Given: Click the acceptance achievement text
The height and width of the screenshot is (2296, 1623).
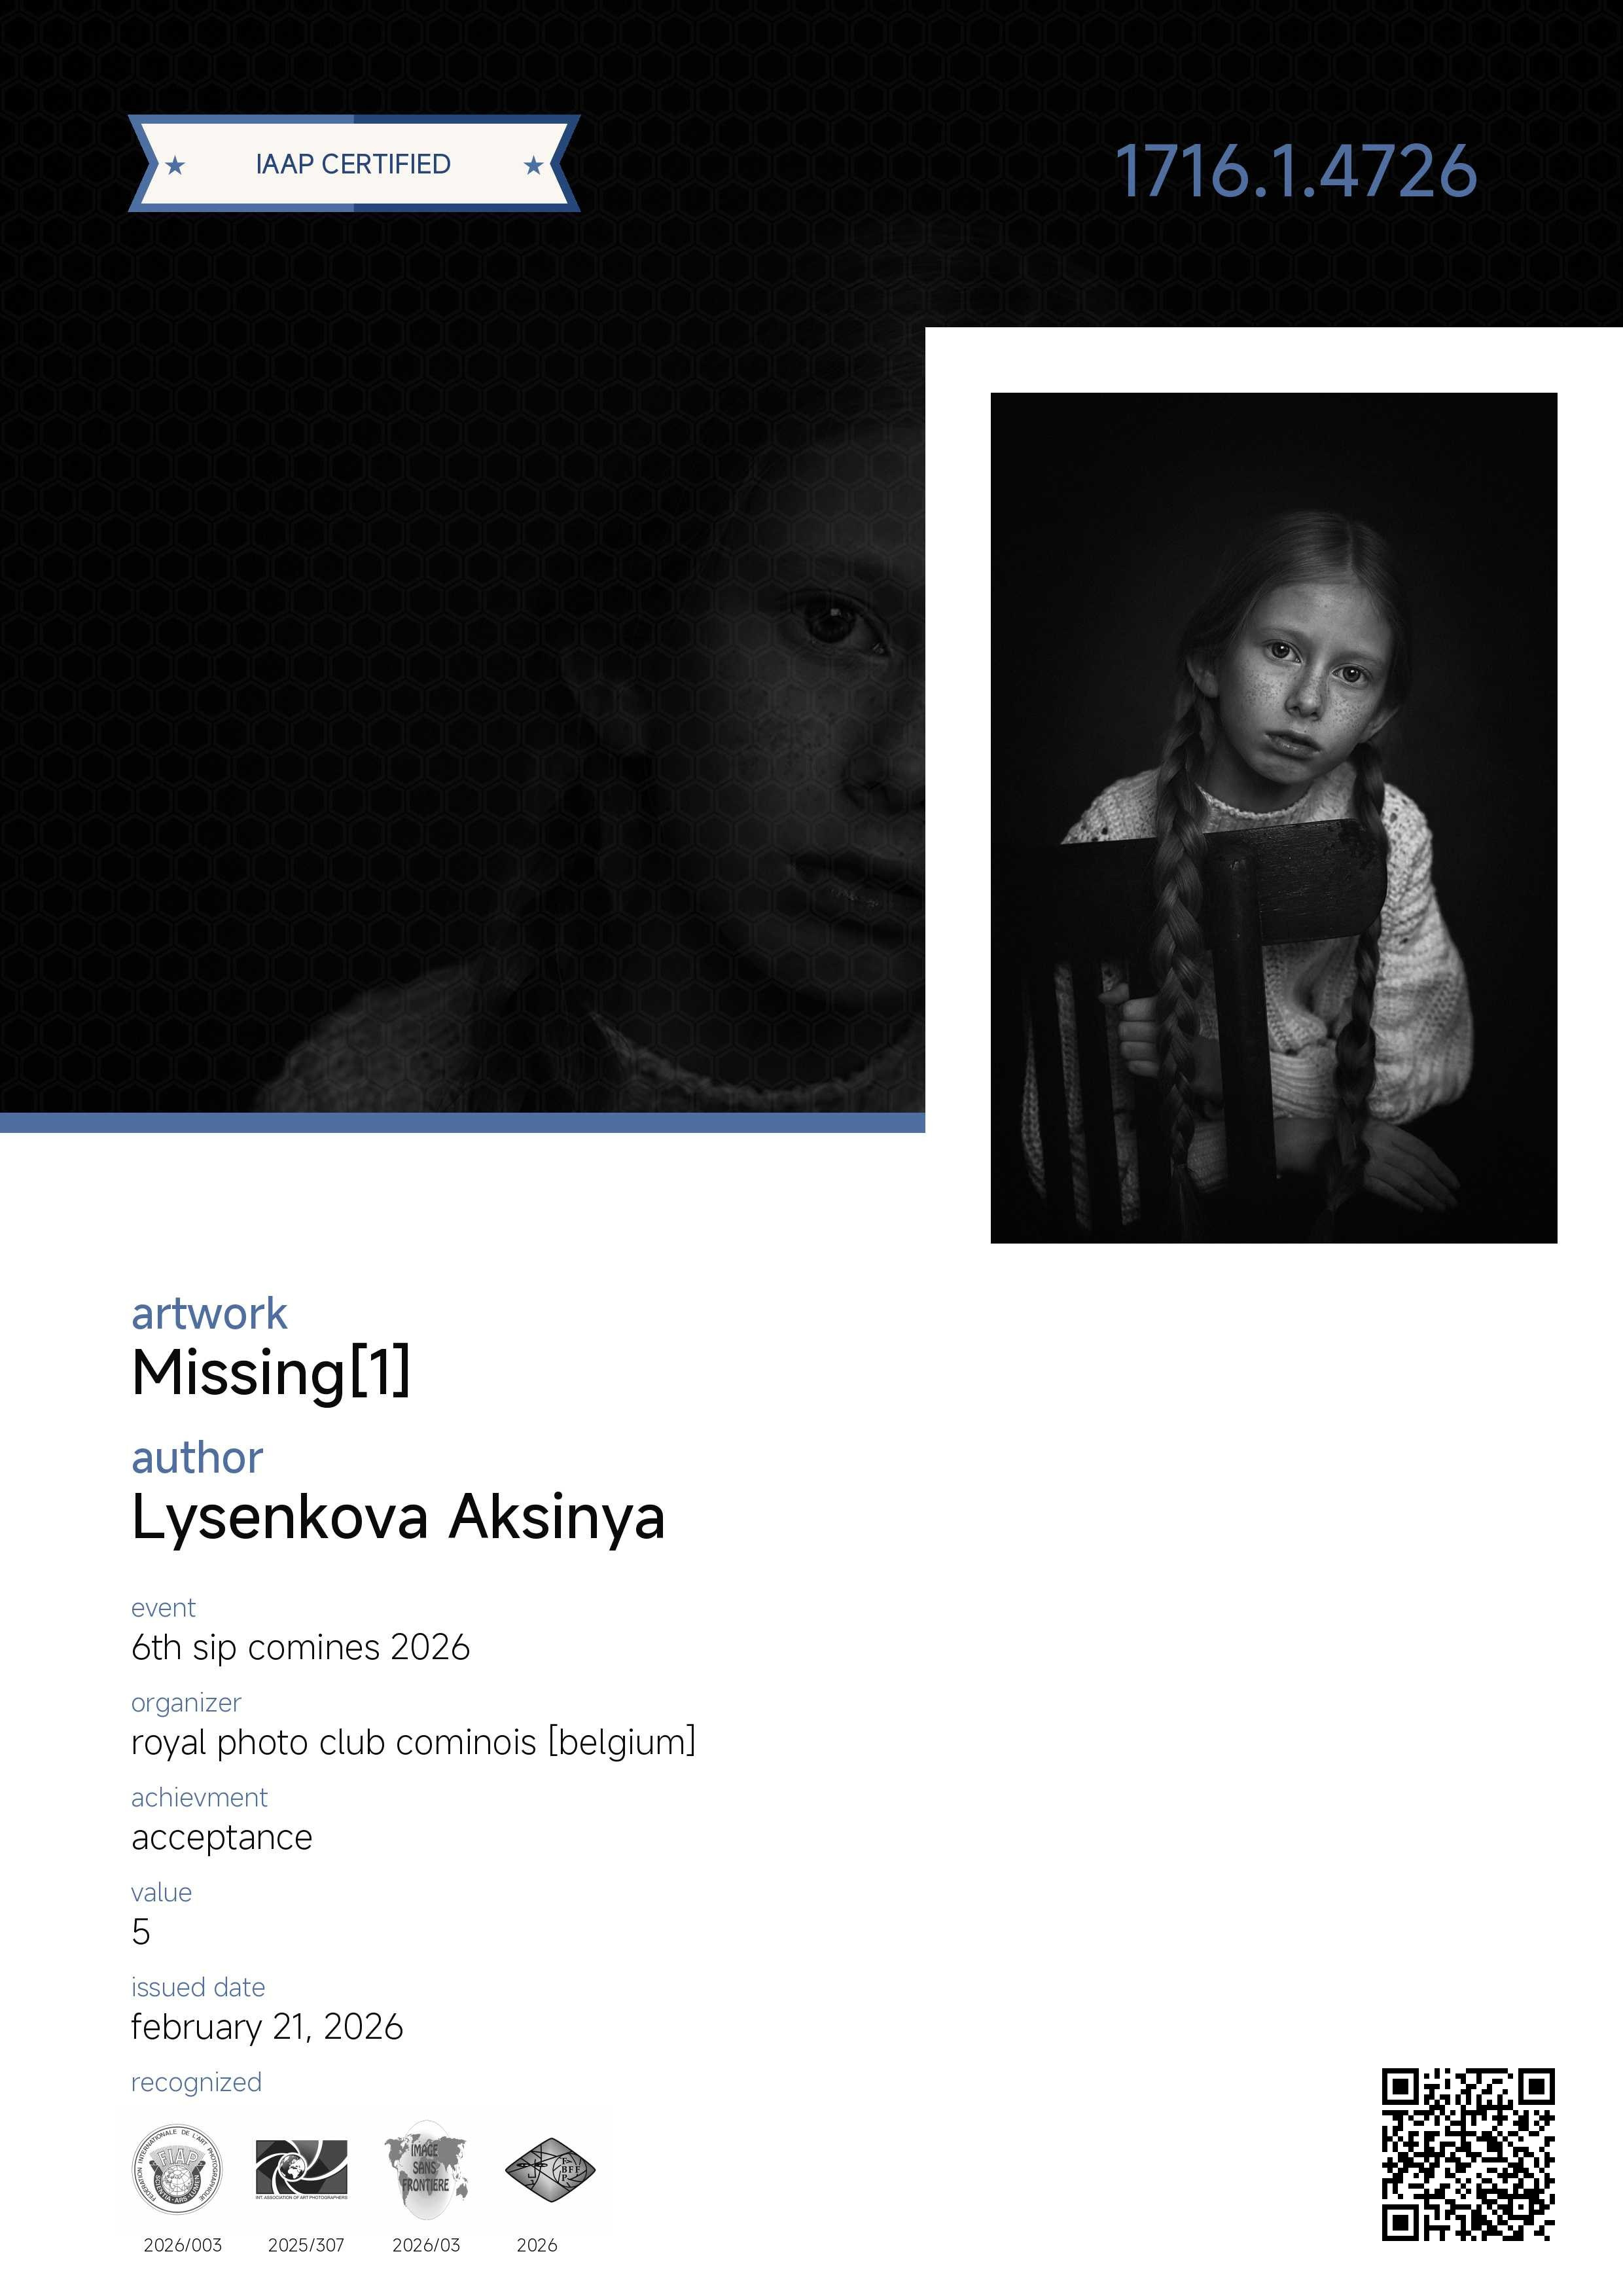Looking at the screenshot, I should pyautogui.click(x=222, y=1838).
